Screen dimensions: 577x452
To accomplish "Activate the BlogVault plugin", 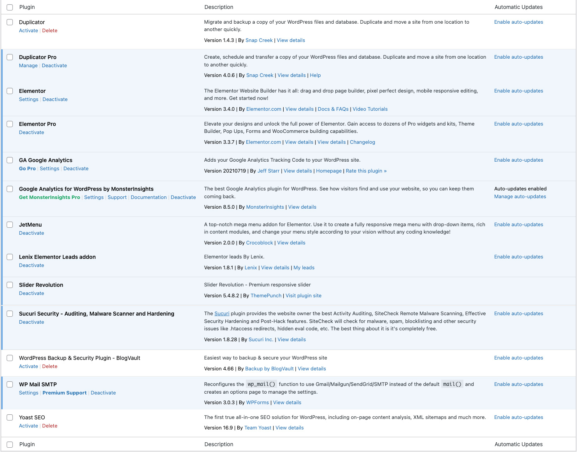I will click(x=28, y=366).
